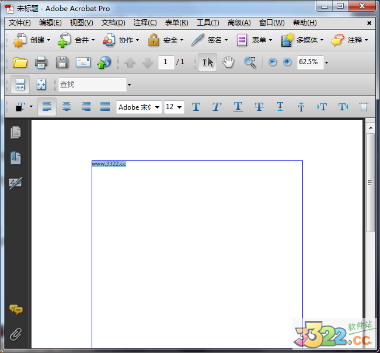The height and width of the screenshot is (353, 380).
Task: Click the 查找 search field
Action: 92,85
